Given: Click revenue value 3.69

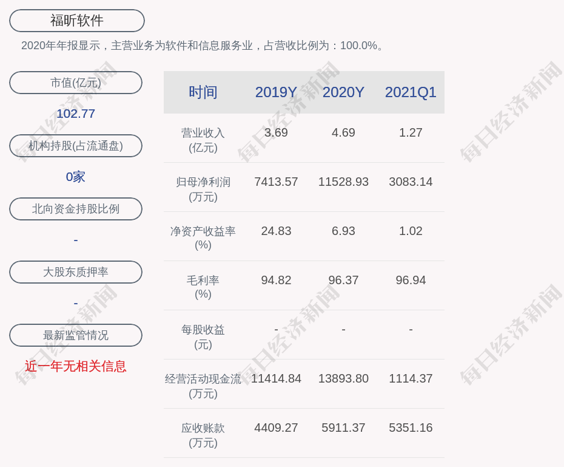Looking at the screenshot, I should point(277,132).
